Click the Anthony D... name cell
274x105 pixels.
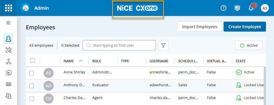tap(74, 85)
